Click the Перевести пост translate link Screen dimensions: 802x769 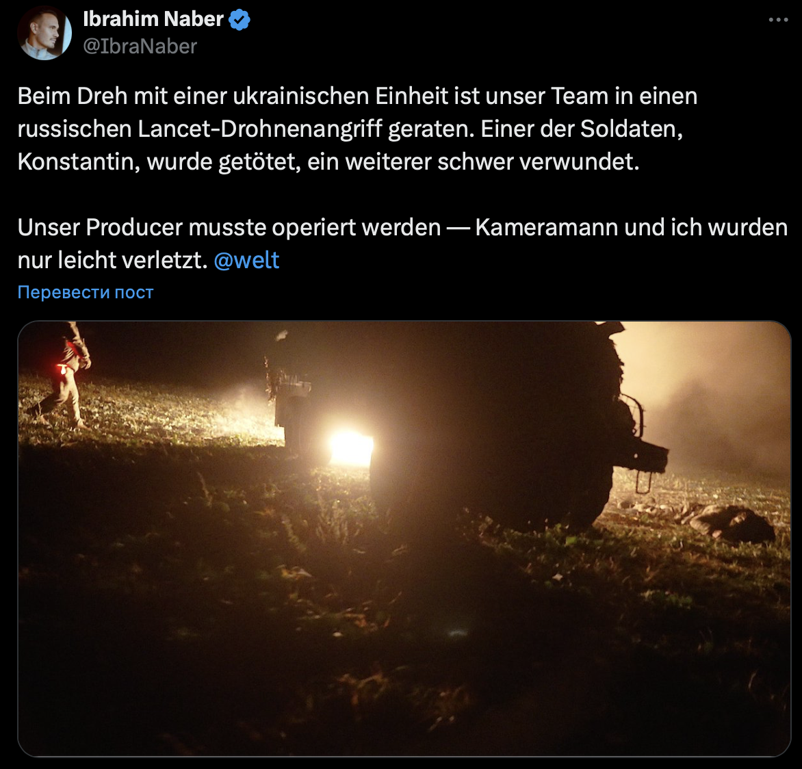(x=86, y=292)
